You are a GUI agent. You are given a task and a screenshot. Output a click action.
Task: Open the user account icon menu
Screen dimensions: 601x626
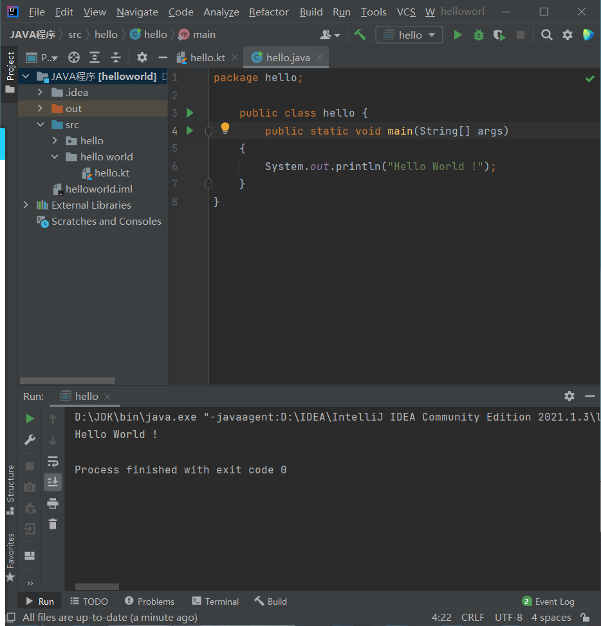tap(330, 35)
